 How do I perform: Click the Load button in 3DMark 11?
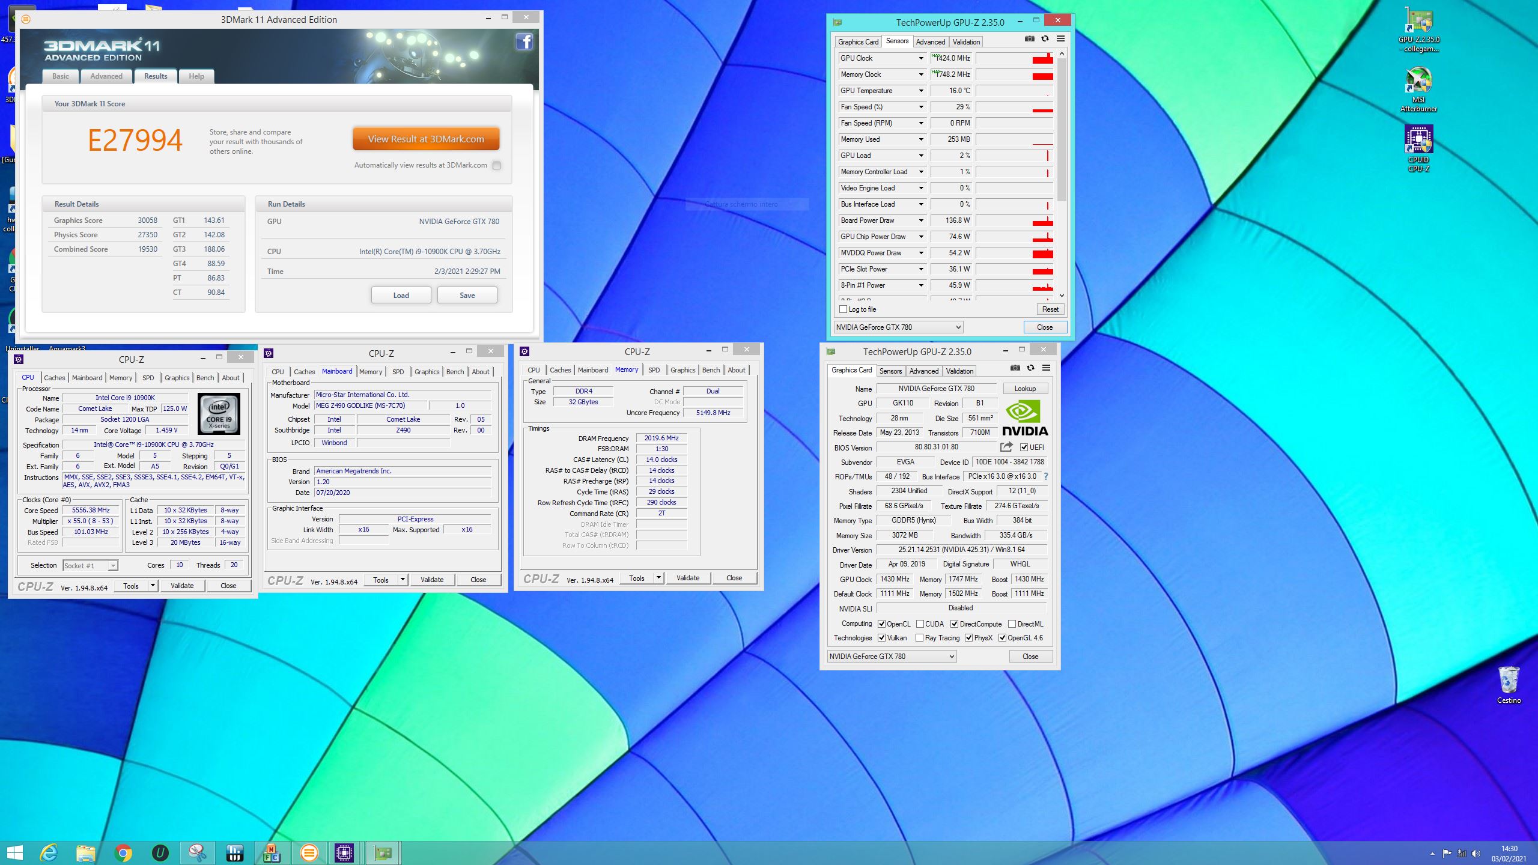pos(401,296)
